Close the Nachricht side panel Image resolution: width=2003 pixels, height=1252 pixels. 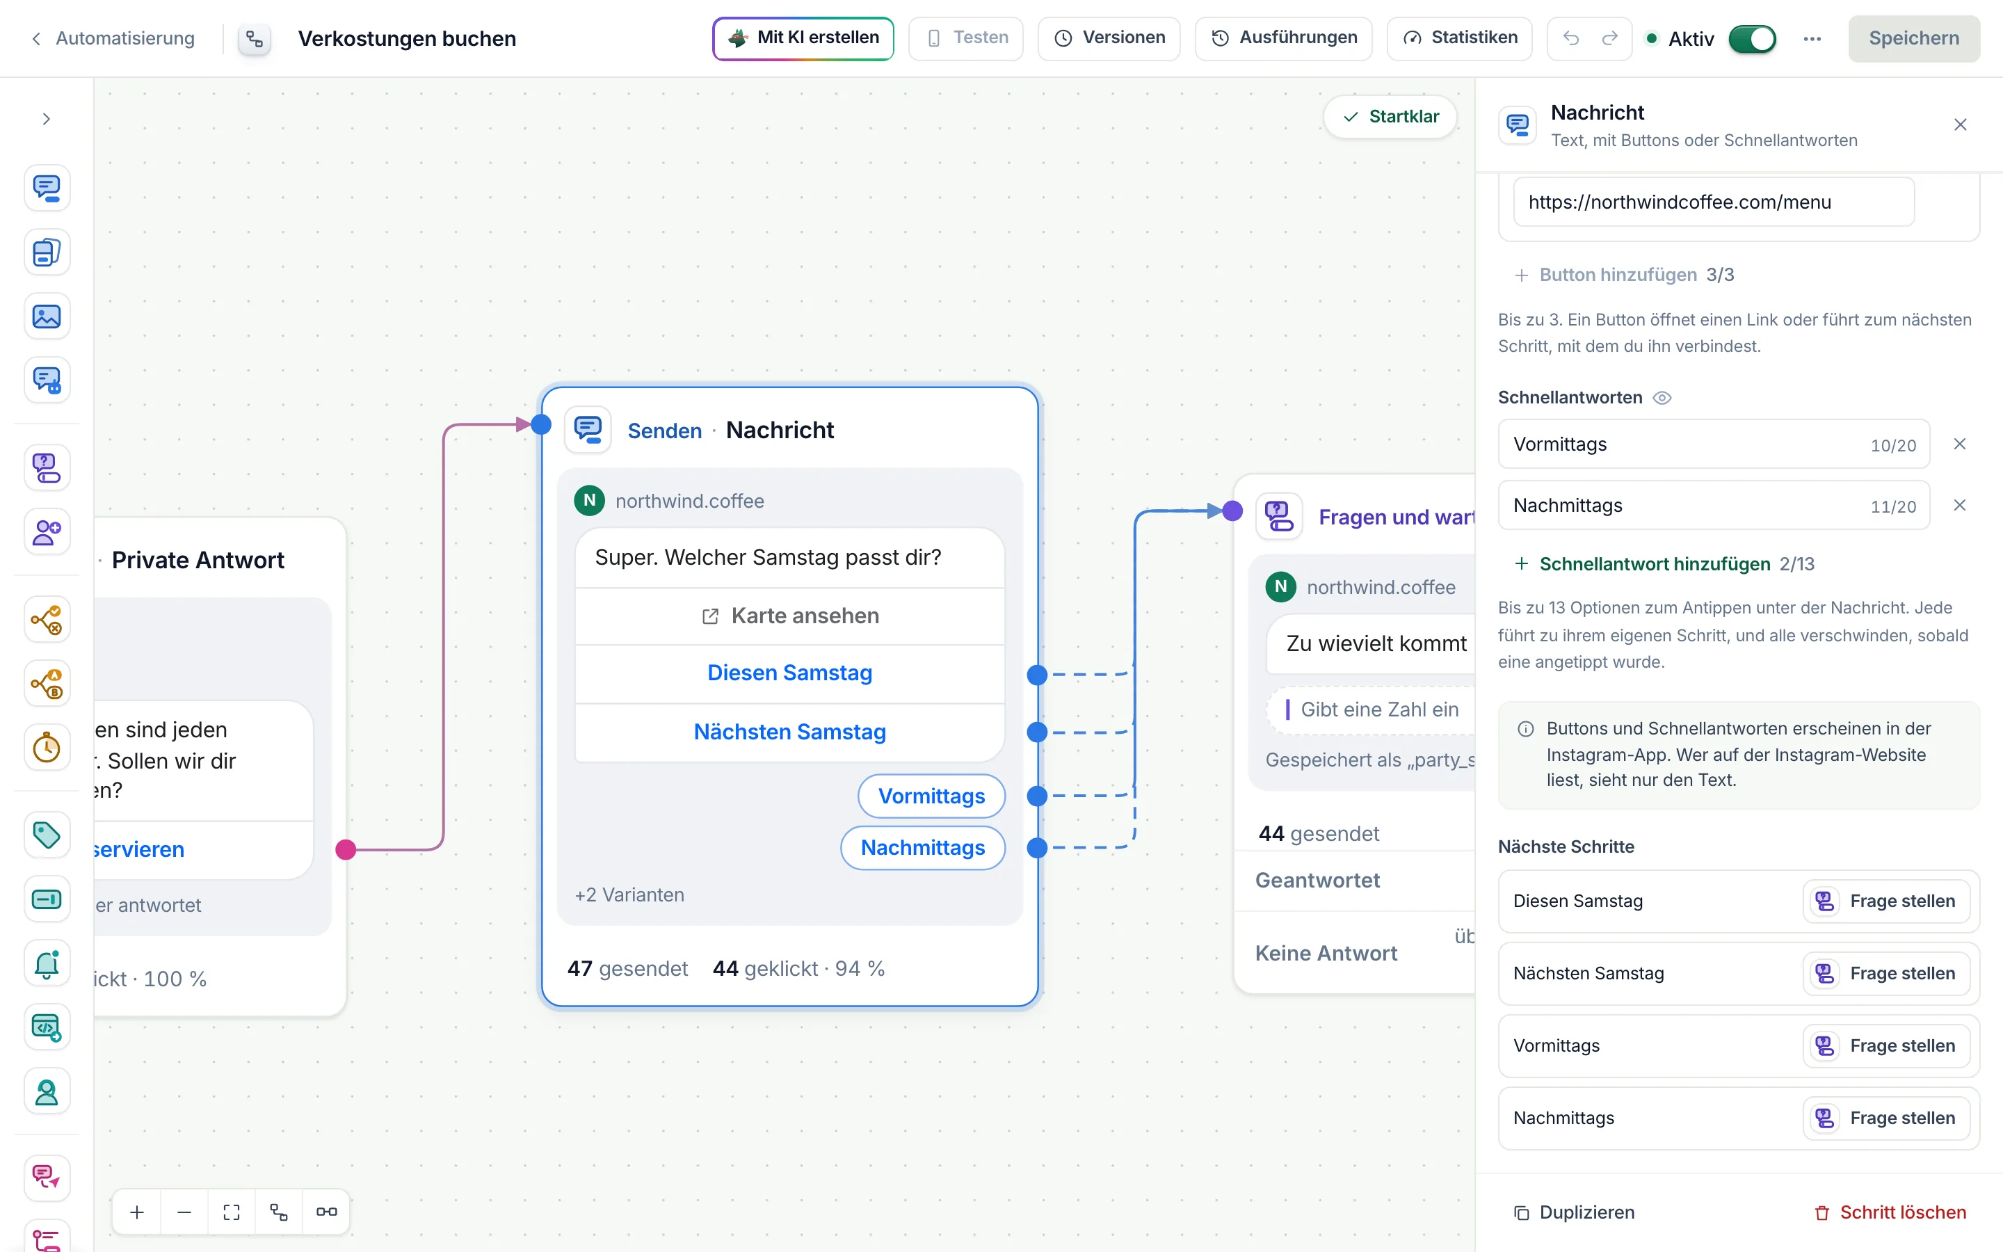pyautogui.click(x=1961, y=125)
